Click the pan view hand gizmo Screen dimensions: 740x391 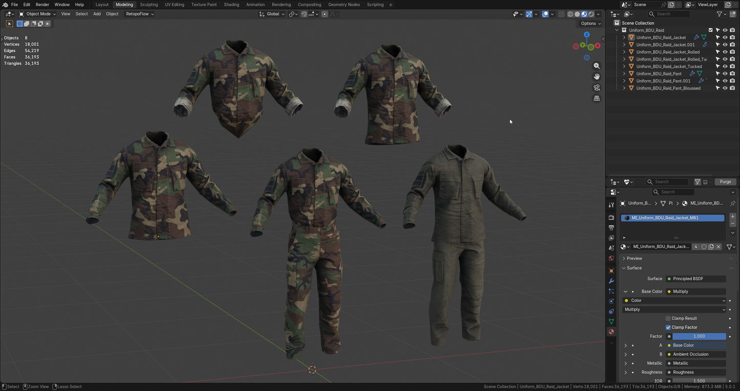coord(597,76)
